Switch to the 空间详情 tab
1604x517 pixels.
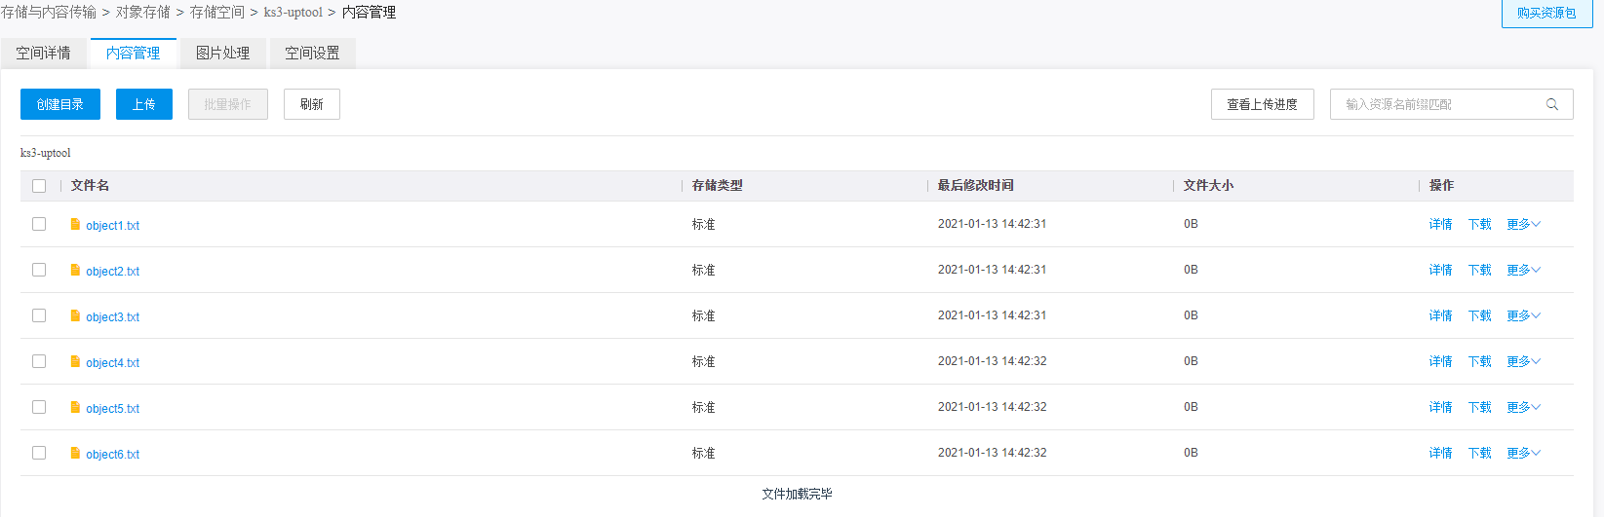tap(44, 53)
